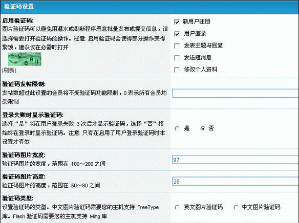Click the 验证码类型 heading text
Image resolution: width=299 pixels, height=223 pixels.
click(18, 198)
